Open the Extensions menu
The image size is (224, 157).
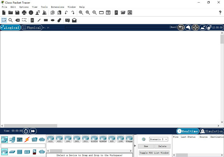57,7
